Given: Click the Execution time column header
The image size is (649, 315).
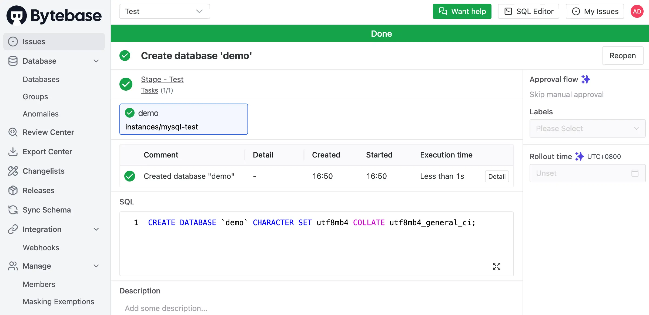Looking at the screenshot, I should click(x=446, y=155).
